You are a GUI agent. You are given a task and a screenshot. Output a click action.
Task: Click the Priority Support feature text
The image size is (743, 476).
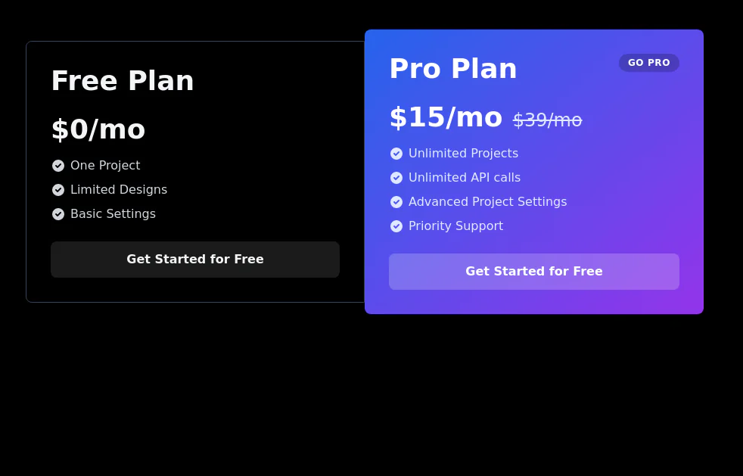pyautogui.click(x=455, y=226)
